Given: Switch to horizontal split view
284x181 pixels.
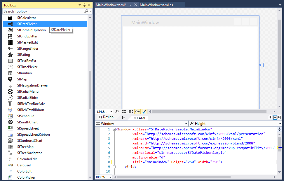Looking at the screenshot, I should tap(275, 117).
